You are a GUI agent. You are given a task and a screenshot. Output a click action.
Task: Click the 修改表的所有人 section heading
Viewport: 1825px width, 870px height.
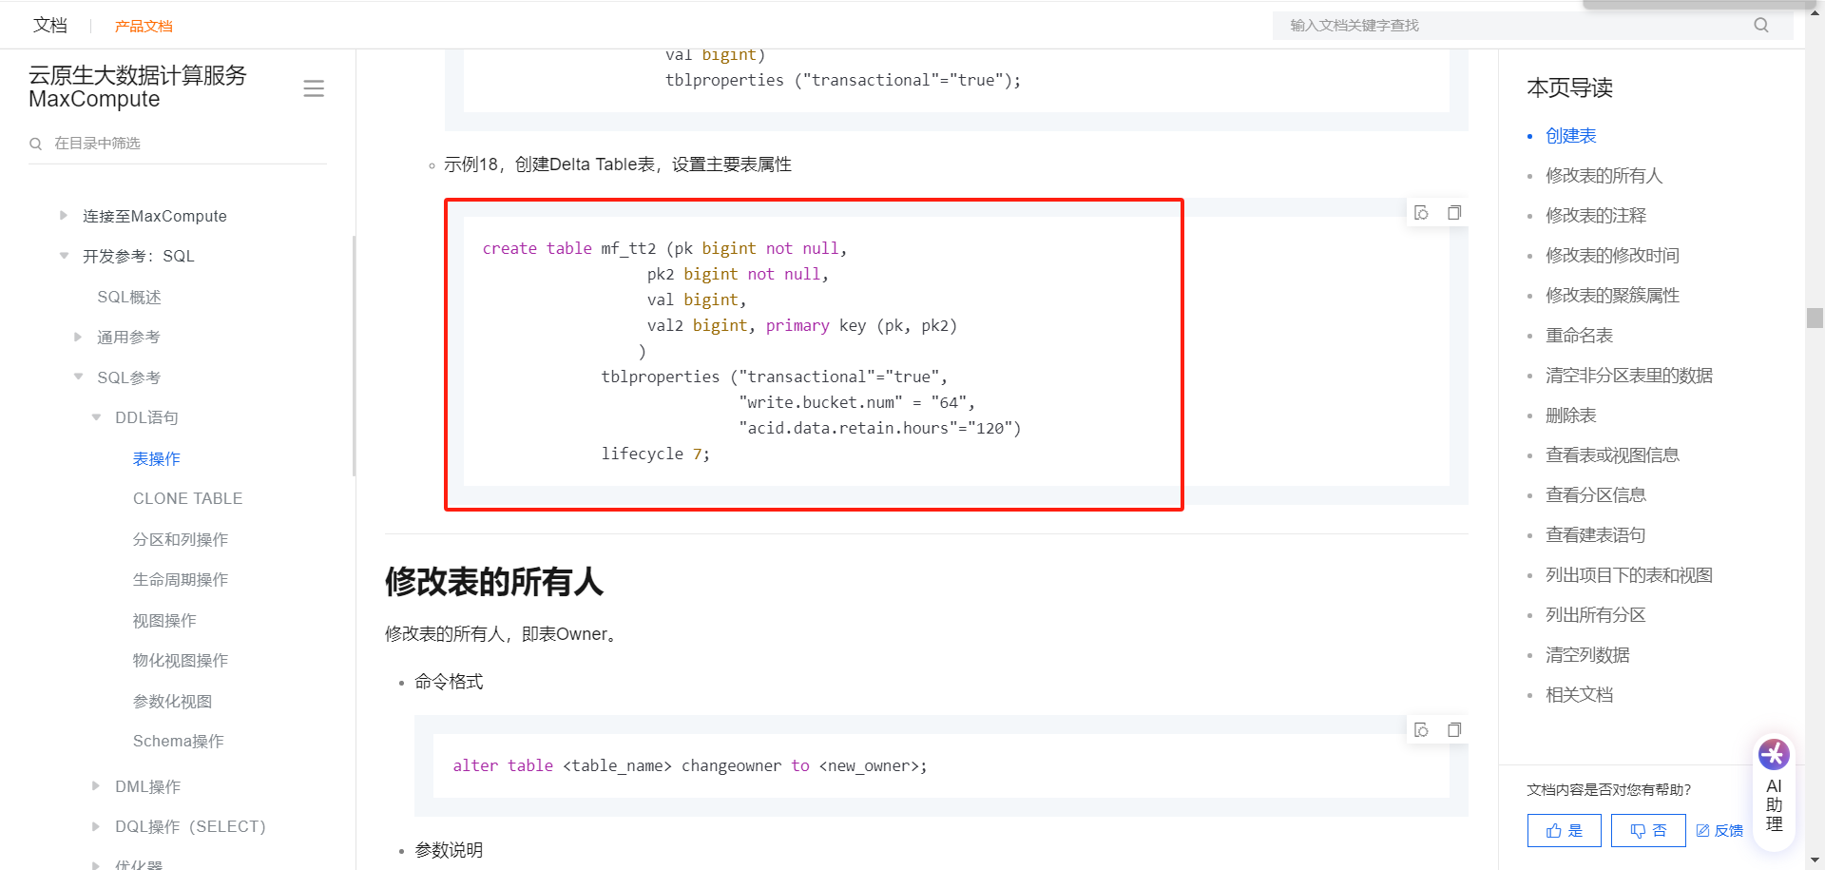(494, 582)
